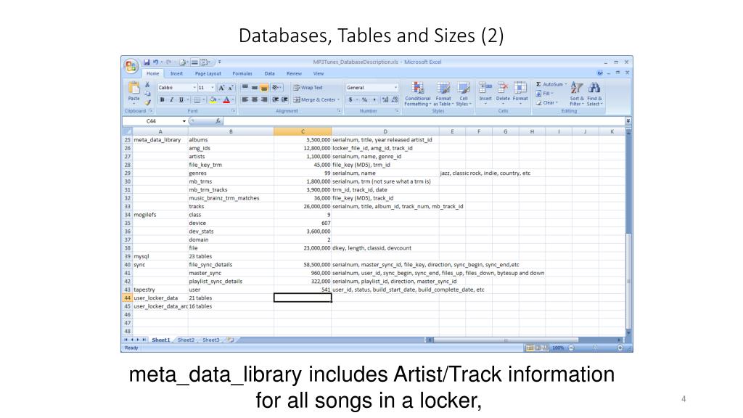Apply the red font color
Image resolution: width=743 pixels, height=418 pixels.
[226, 99]
